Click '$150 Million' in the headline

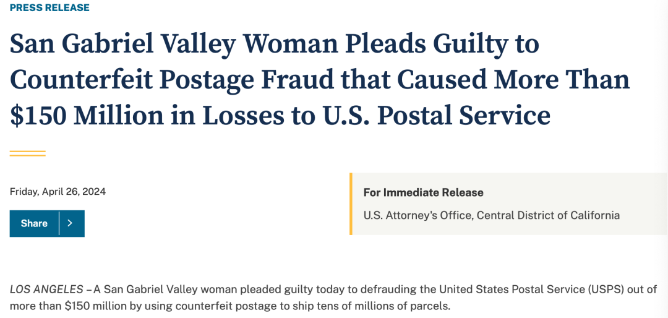pyautogui.click(x=87, y=116)
